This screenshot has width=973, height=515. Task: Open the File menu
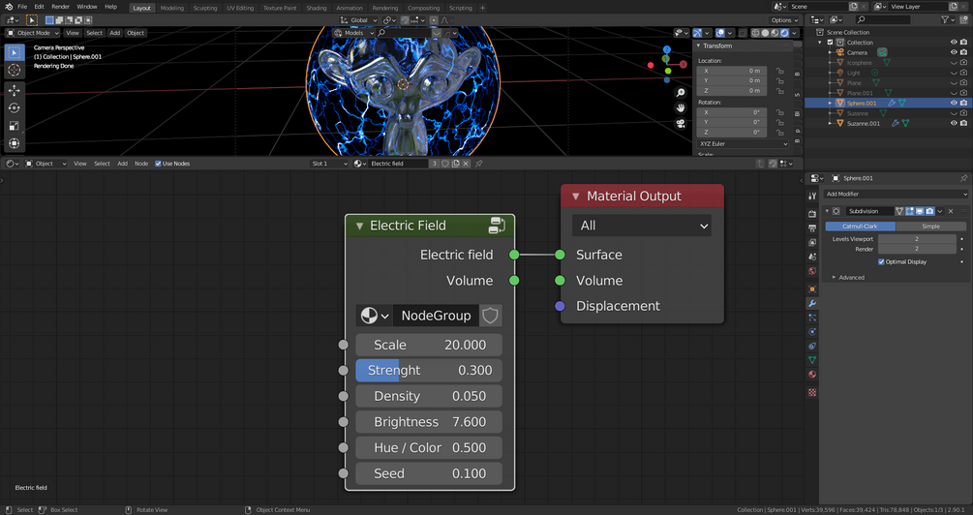tap(22, 7)
